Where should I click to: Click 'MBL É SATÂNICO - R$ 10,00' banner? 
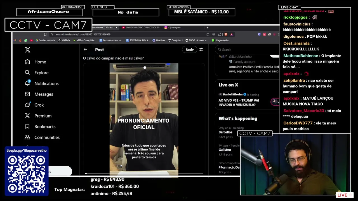click(201, 12)
